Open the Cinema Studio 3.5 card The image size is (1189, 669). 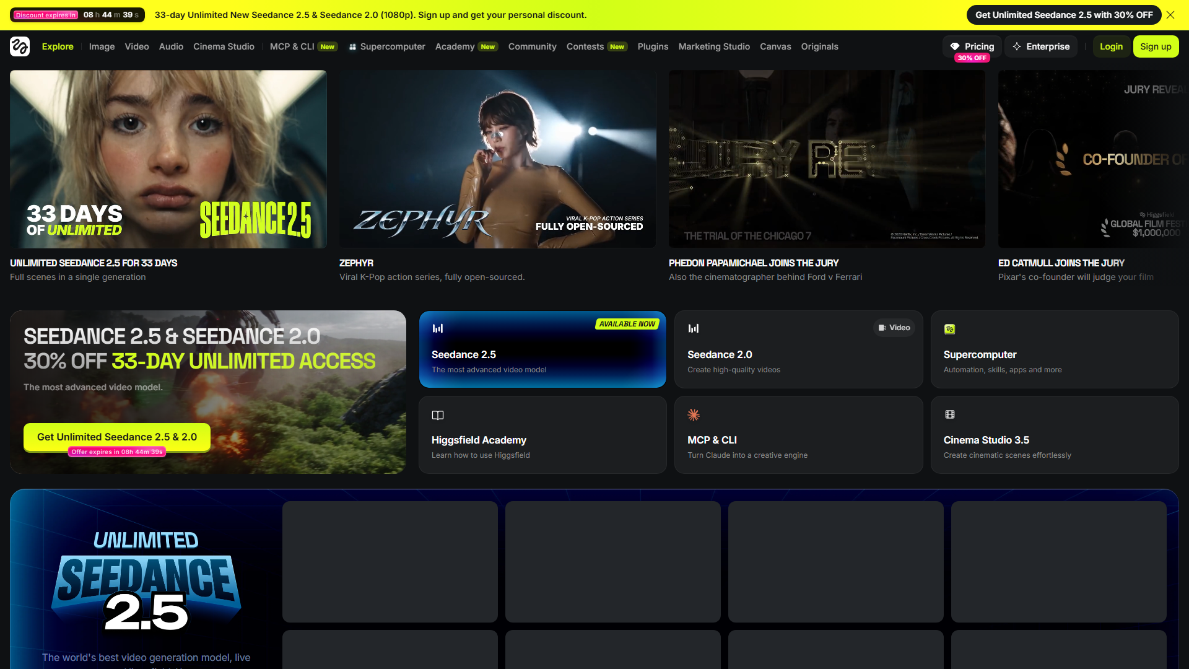click(x=1055, y=435)
